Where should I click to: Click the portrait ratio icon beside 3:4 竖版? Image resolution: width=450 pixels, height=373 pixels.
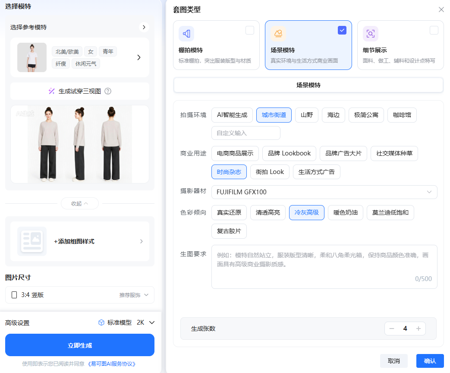point(14,295)
